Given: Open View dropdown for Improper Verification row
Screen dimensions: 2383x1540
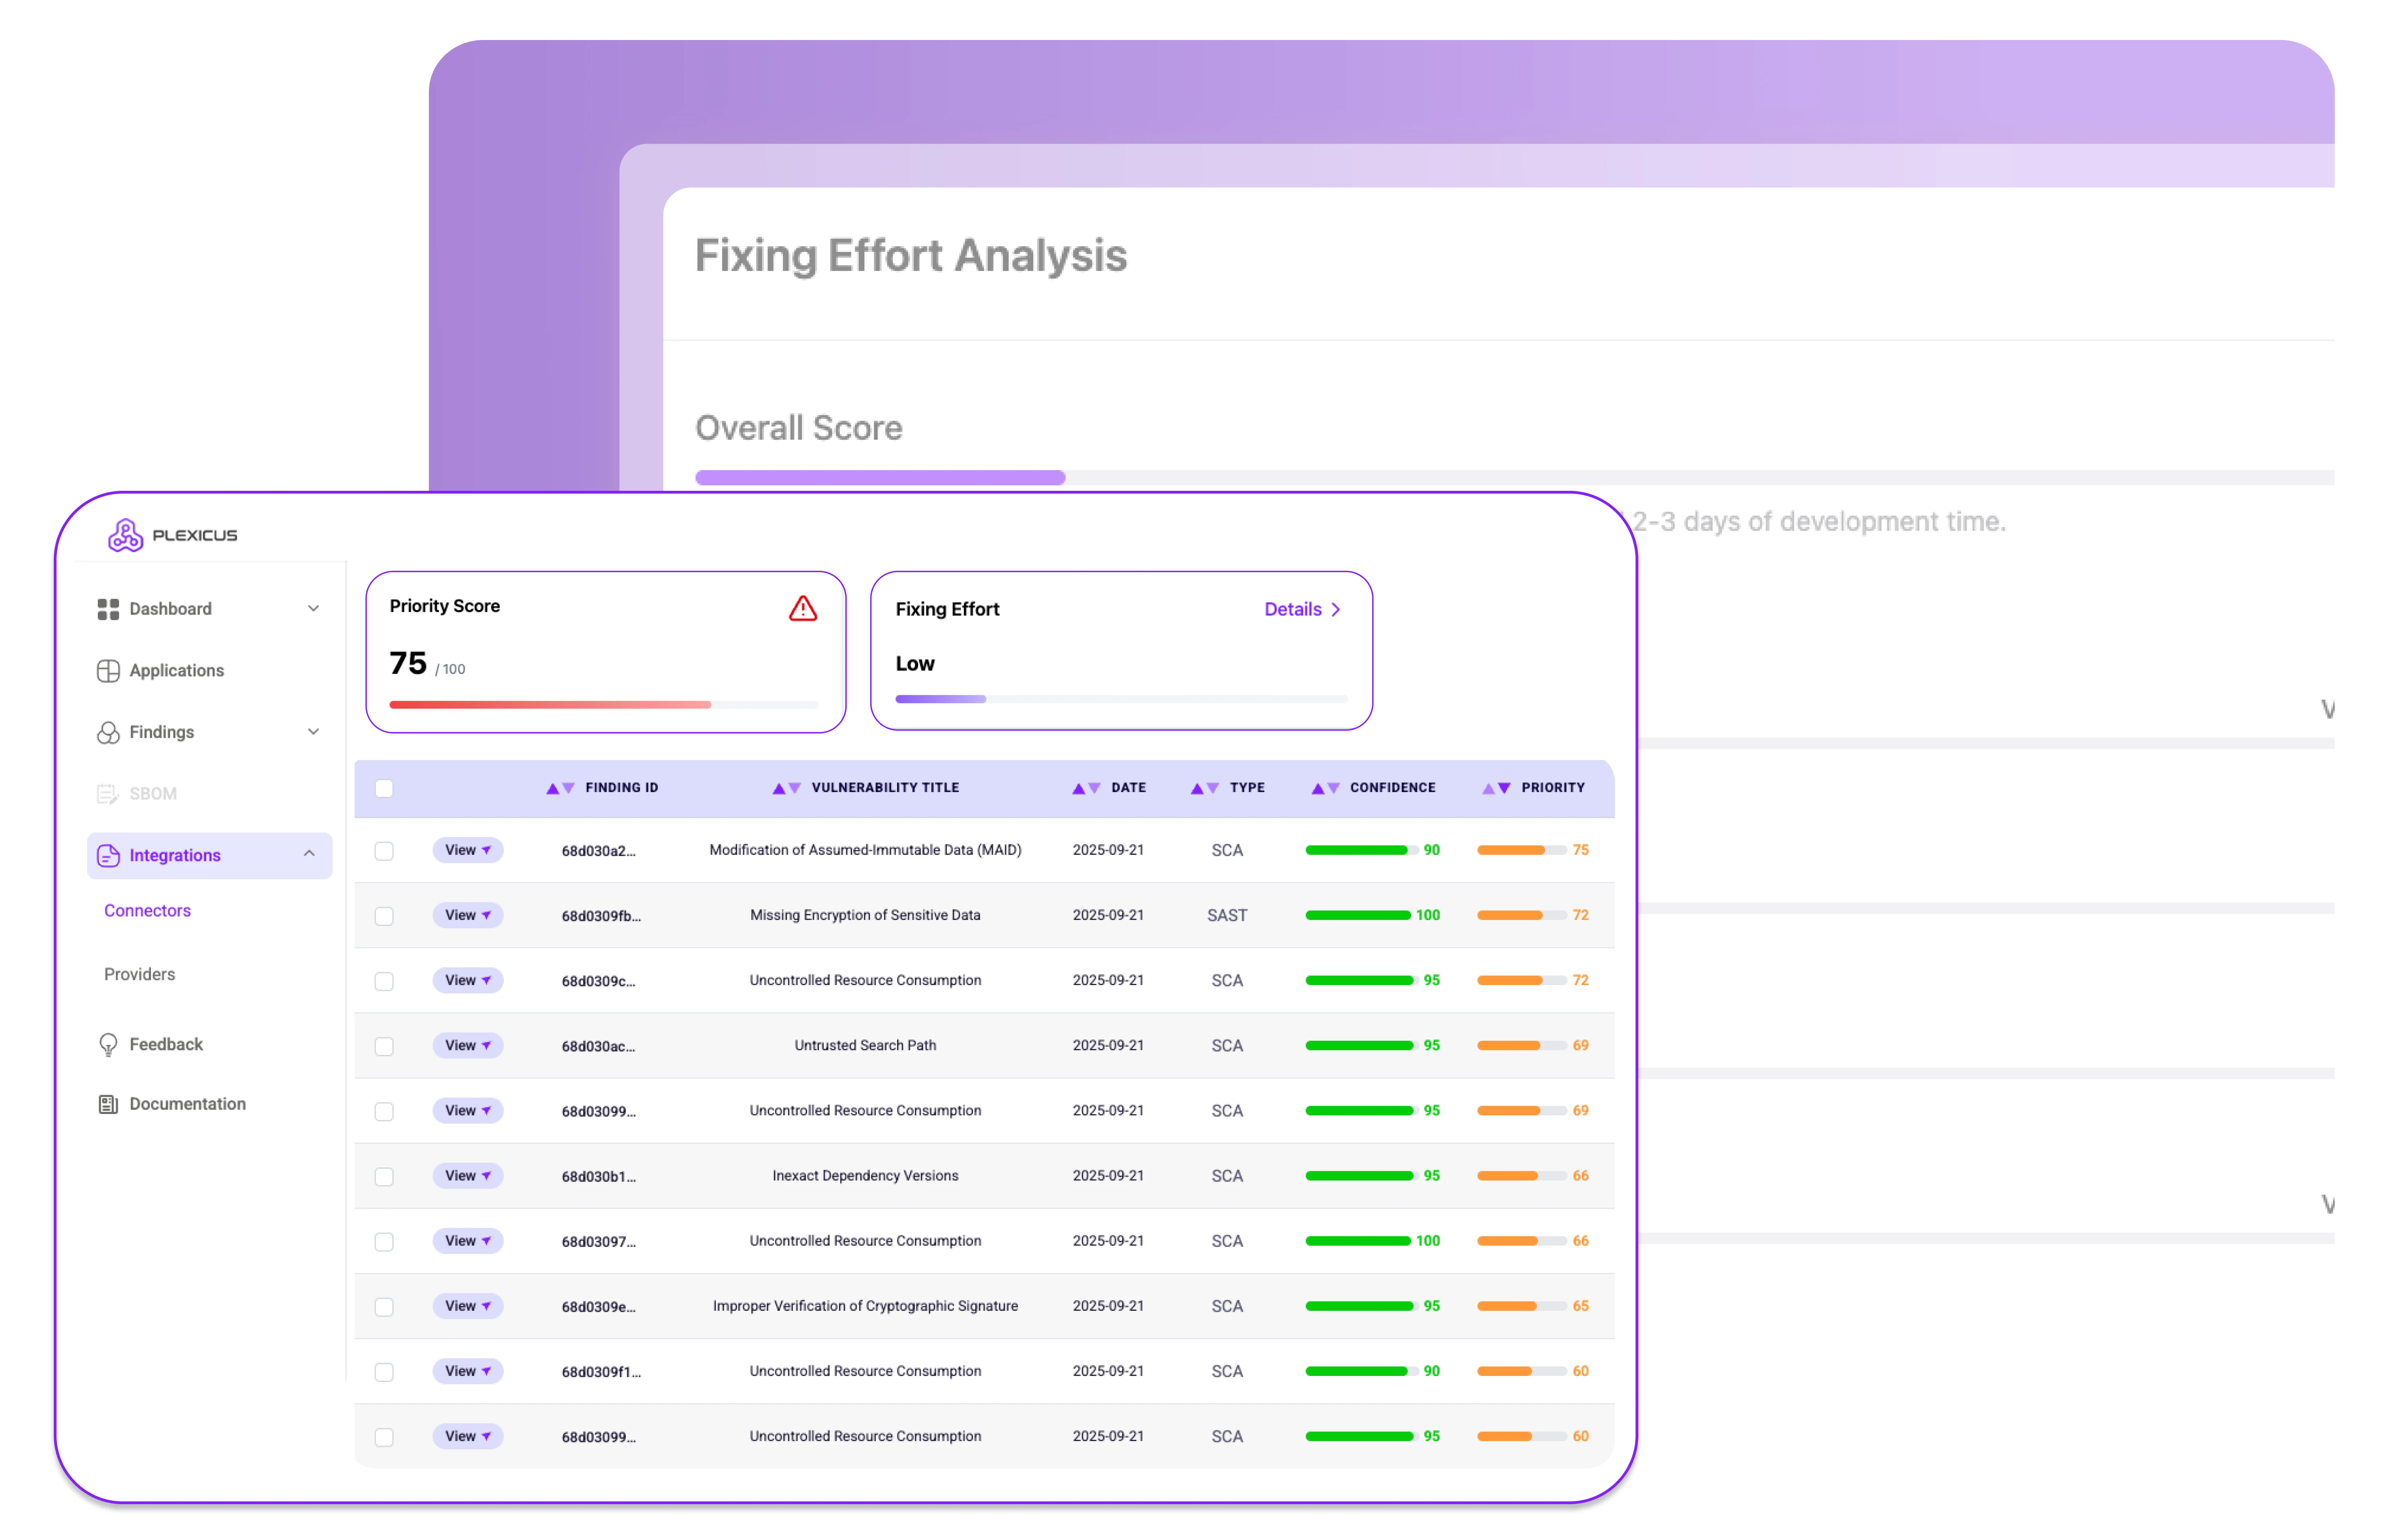Looking at the screenshot, I should coord(467,1306).
